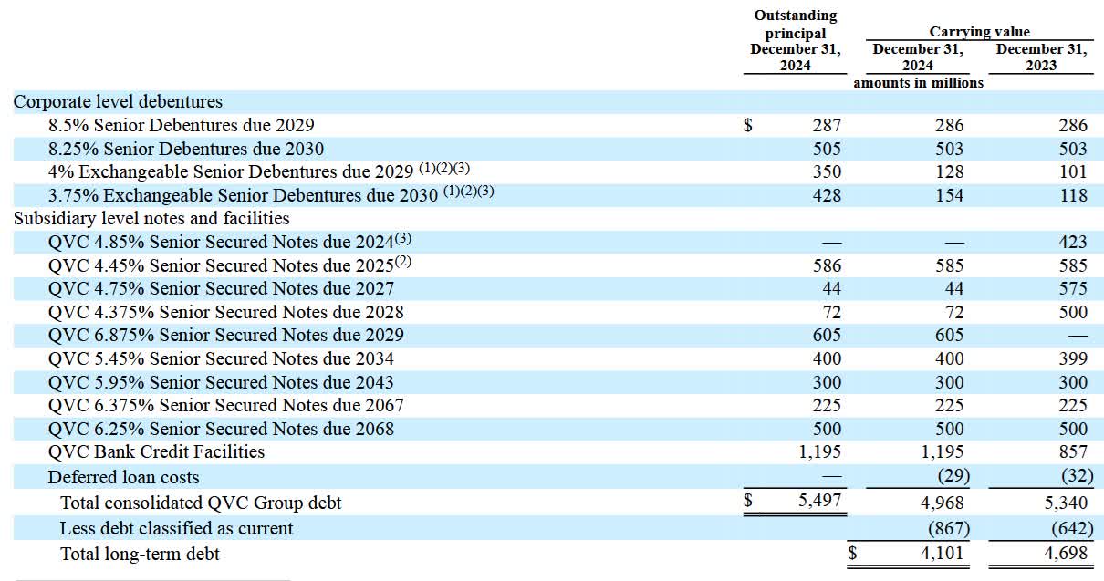Click the QVC 6.25% Senior Secured Notes due 2068 label
Screen dimensions: 1104x581
click(x=222, y=429)
